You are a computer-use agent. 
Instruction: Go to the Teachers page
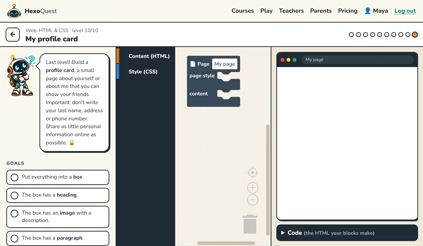click(292, 11)
